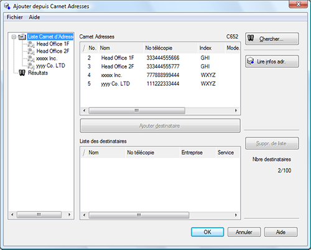Click the contact icon beside xxxxx Inc. in tree
Screen dimensions: 311x250
[31, 58]
